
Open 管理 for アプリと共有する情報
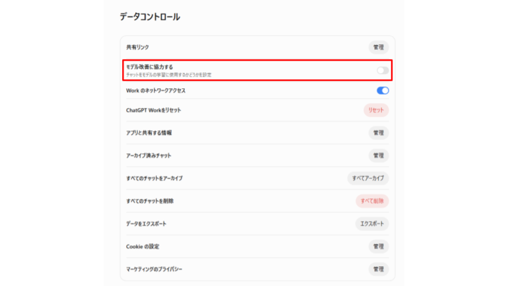coord(378,133)
